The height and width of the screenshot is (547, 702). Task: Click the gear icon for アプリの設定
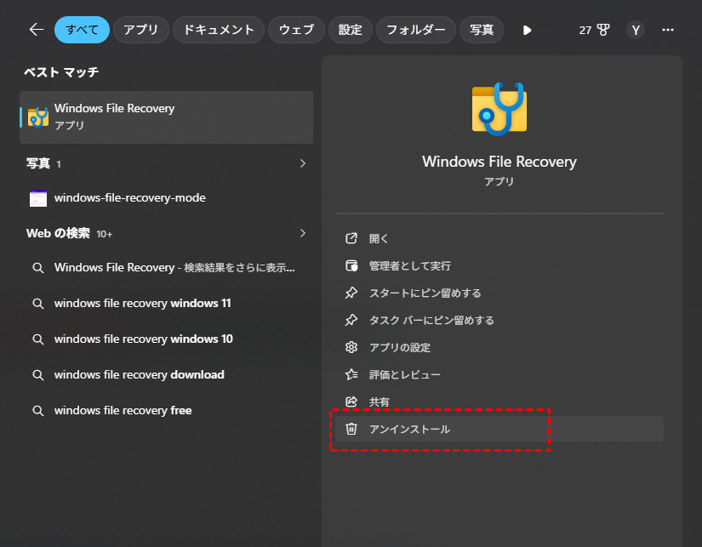point(351,347)
